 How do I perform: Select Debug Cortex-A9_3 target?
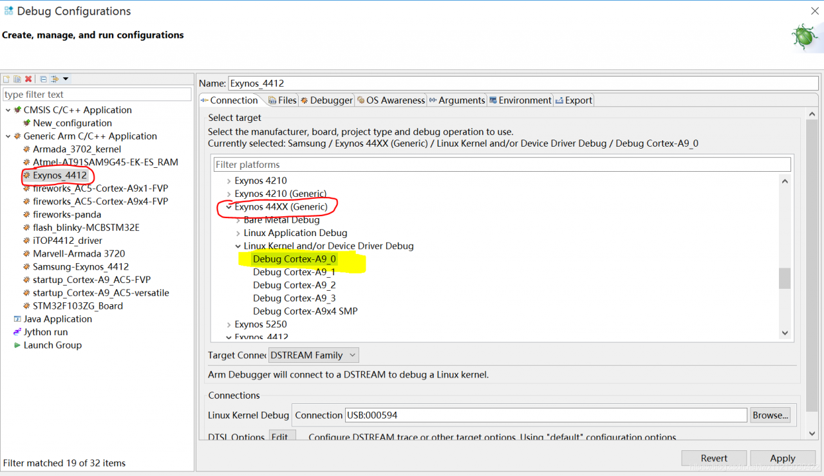click(x=294, y=298)
